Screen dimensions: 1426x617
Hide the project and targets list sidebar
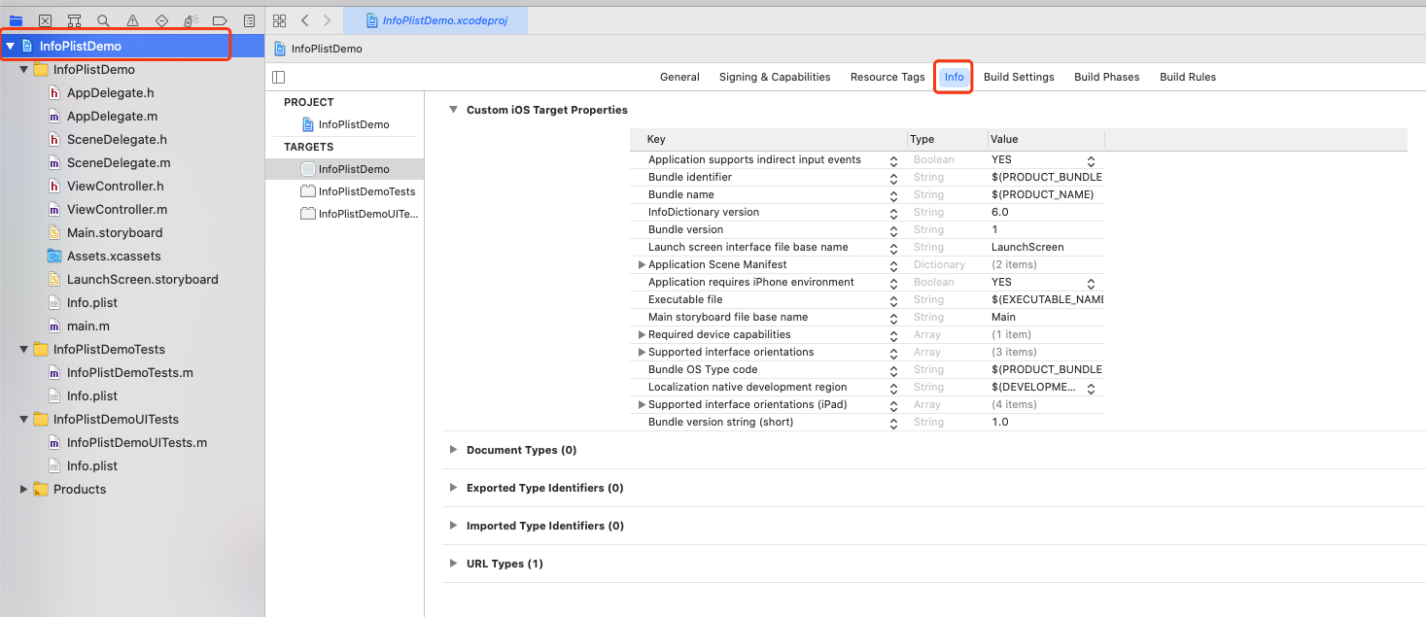(x=279, y=77)
